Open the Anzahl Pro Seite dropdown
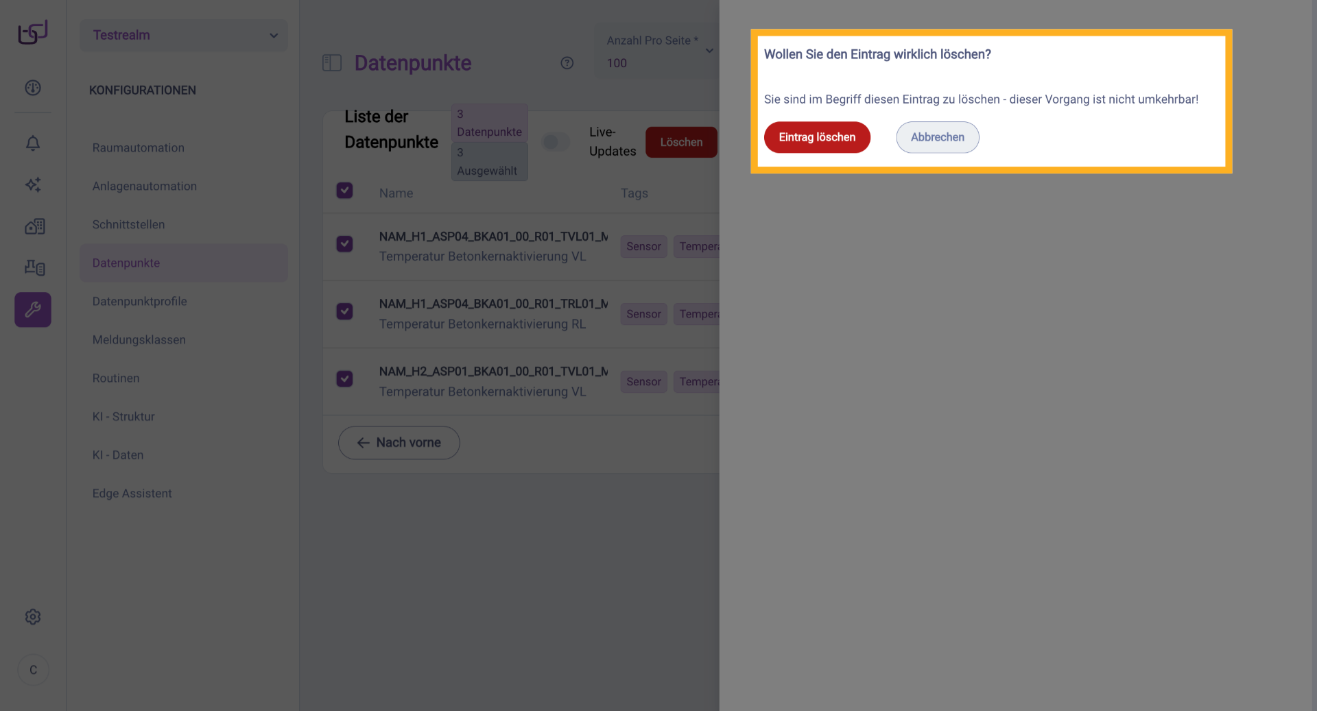1317x711 pixels. [x=655, y=52]
